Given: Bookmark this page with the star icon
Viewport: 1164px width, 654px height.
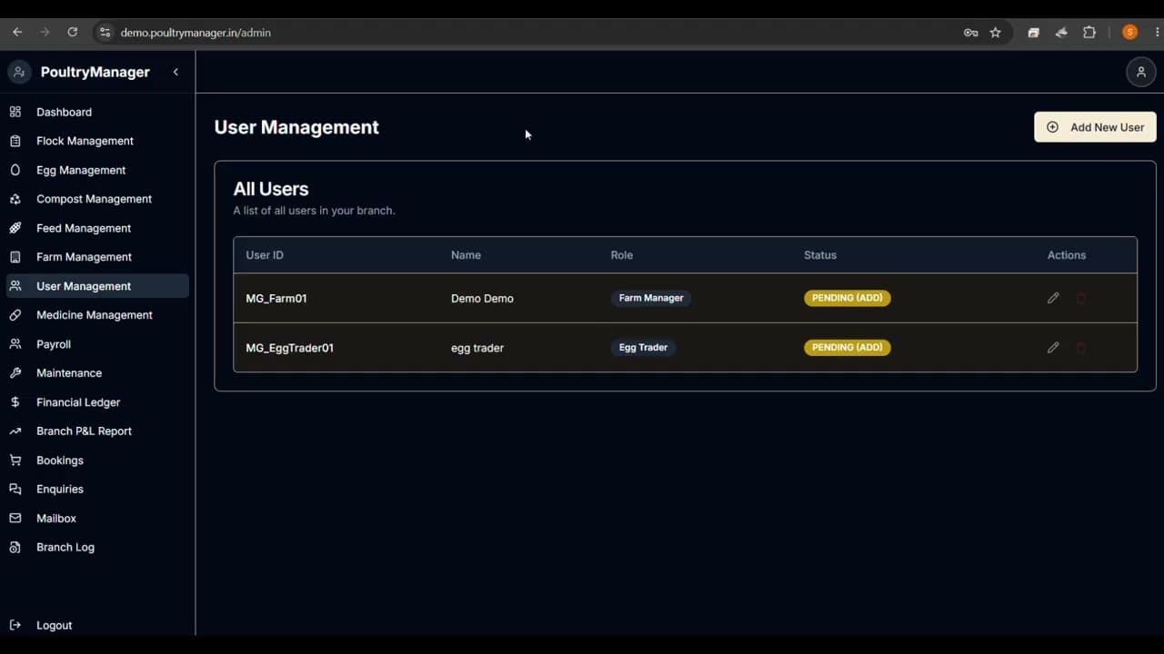Looking at the screenshot, I should [x=995, y=32].
